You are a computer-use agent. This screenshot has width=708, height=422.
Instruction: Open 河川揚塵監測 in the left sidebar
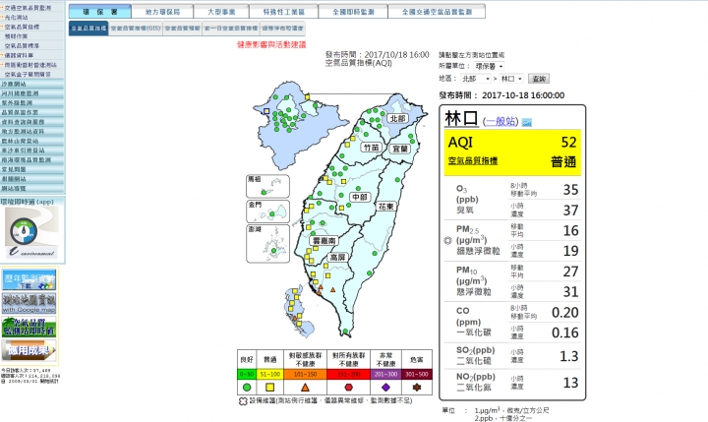pyautogui.click(x=20, y=93)
